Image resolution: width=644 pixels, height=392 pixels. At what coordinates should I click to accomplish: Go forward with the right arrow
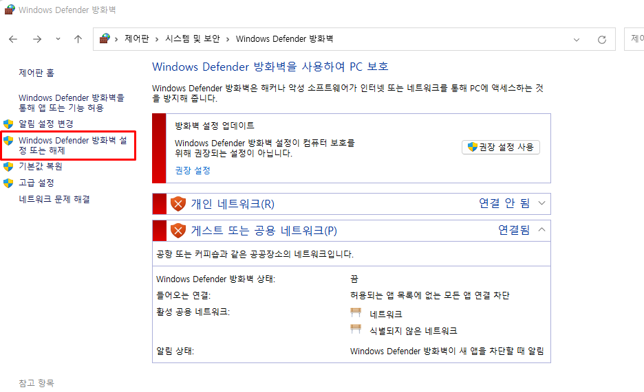(x=37, y=39)
